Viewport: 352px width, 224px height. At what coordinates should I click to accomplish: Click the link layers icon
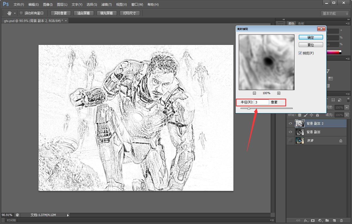(298, 221)
